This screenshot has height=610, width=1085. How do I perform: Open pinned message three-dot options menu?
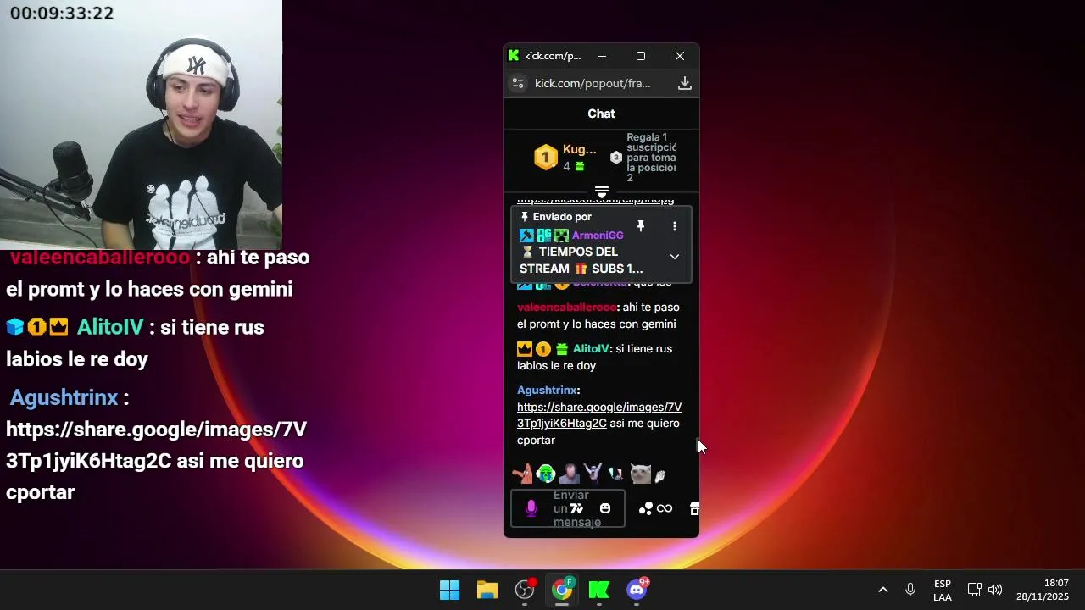pyautogui.click(x=675, y=226)
